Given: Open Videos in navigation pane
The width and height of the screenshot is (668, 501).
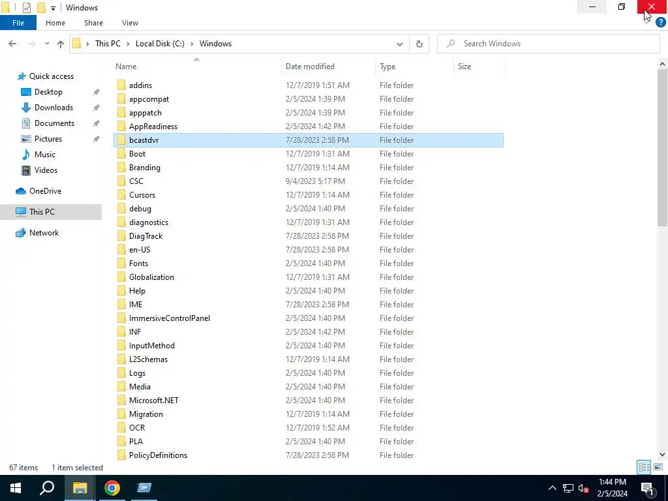Looking at the screenshot, I should point(46,170).
